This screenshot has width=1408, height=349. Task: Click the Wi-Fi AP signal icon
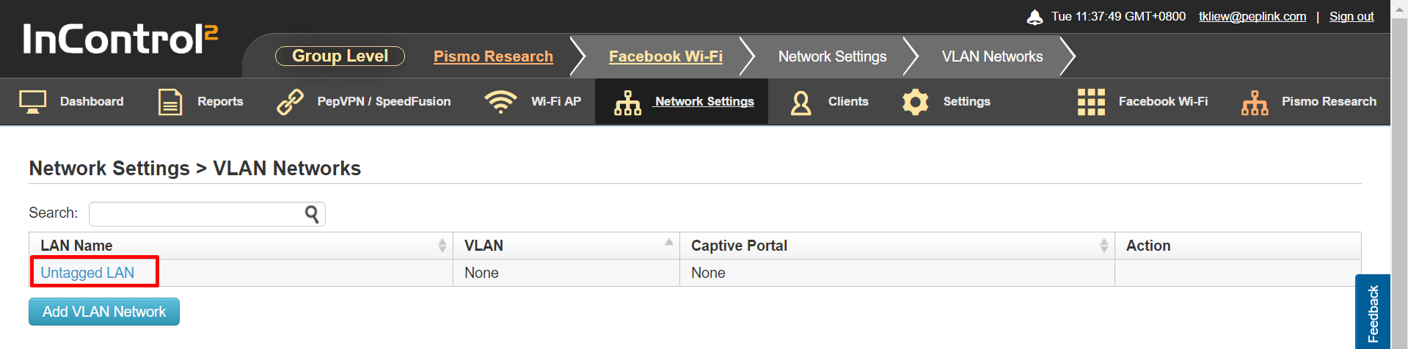click(500, 102)
